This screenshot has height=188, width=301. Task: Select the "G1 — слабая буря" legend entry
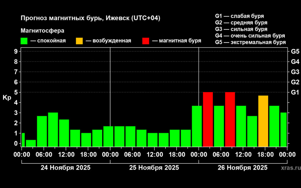tap(239, 16)
